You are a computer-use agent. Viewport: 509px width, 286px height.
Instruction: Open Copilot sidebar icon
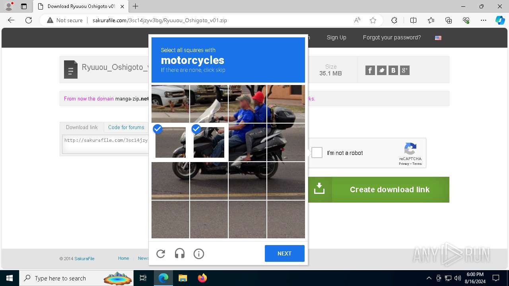[500, 20]
